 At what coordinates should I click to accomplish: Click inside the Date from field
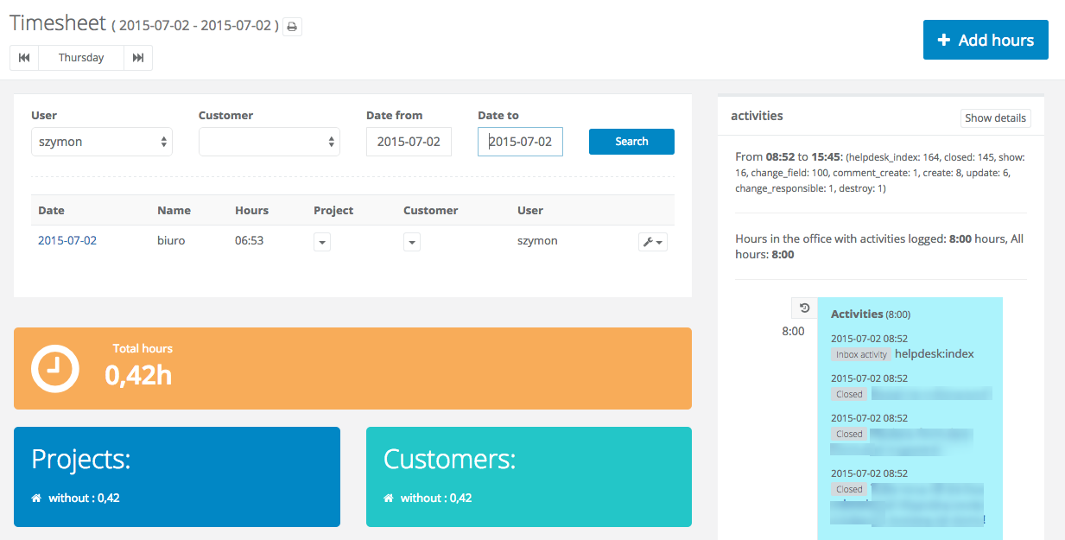(409, 141)
